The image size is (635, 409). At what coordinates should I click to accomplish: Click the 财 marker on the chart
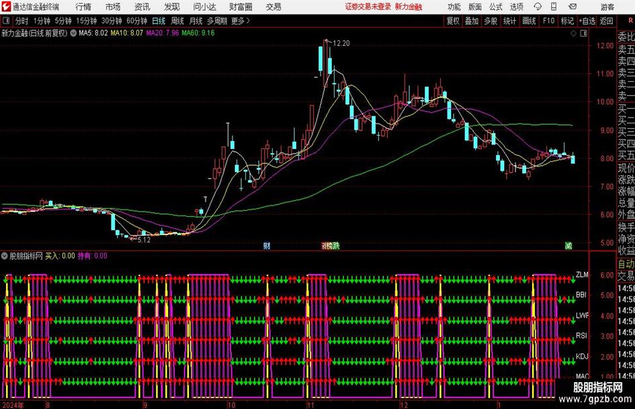[267, 246]
